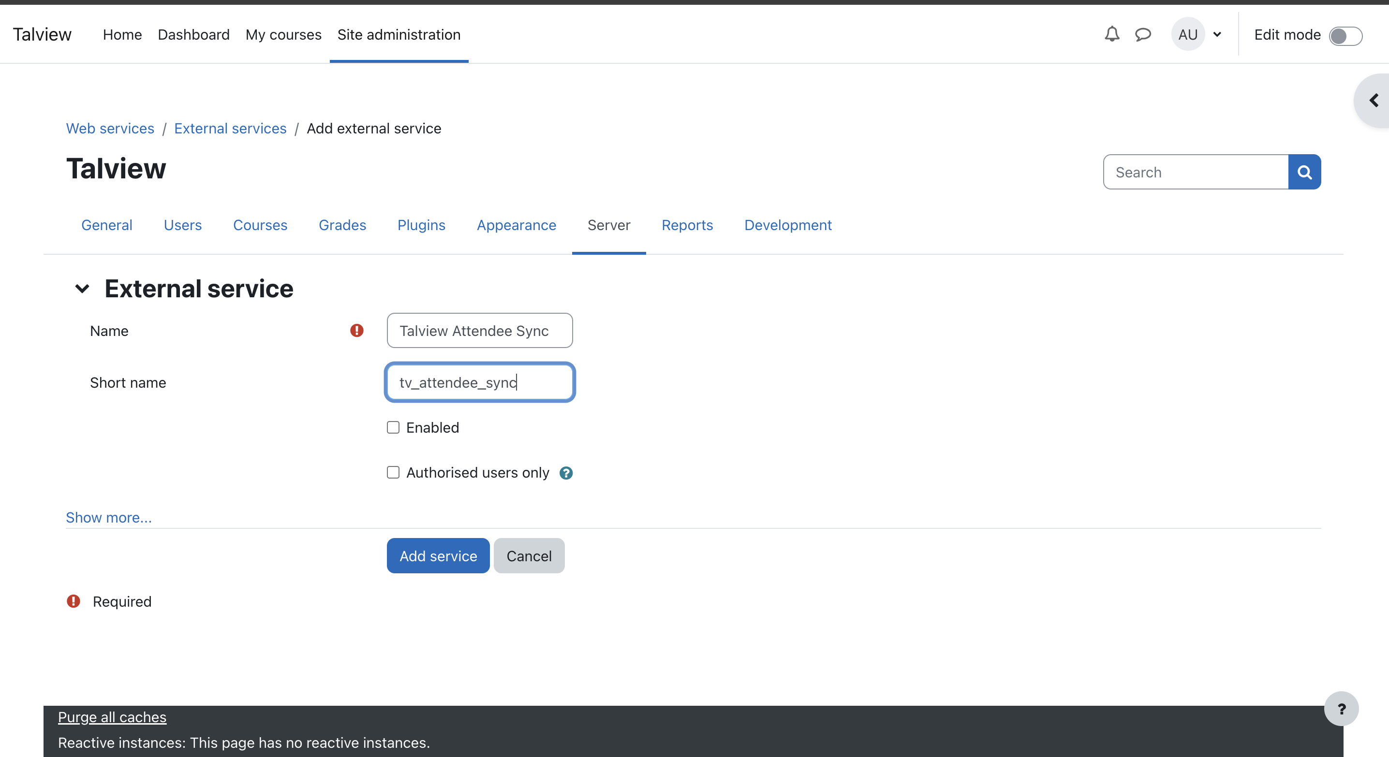Open help for Authorised users only
The height and width of the screenshot is (757, 1389).
tap(566, 473)
